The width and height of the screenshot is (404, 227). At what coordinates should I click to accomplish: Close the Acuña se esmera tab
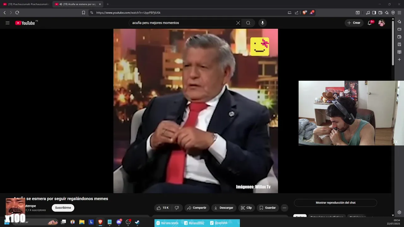coord(100,4)
